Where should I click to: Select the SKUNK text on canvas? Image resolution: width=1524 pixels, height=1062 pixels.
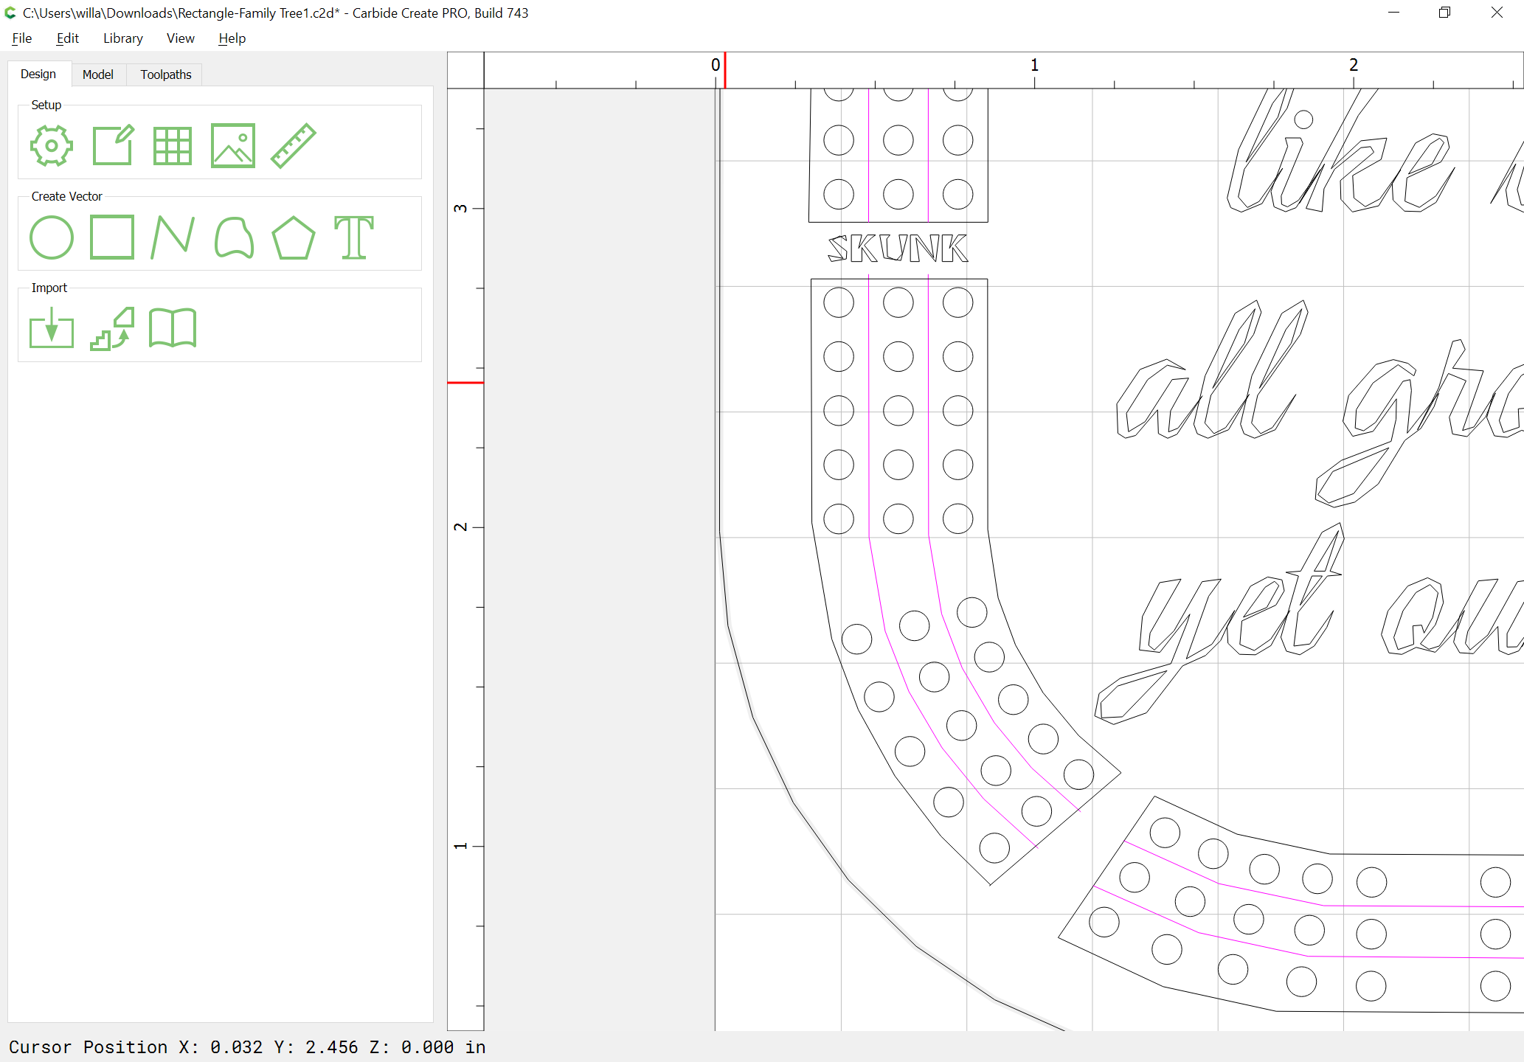[898, 249]
